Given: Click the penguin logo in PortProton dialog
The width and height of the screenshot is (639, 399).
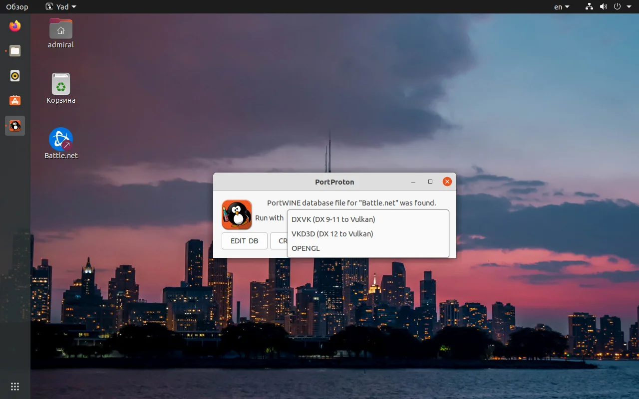Looking at the screenshot, I should pyautogui.click(x=237, y=214).
